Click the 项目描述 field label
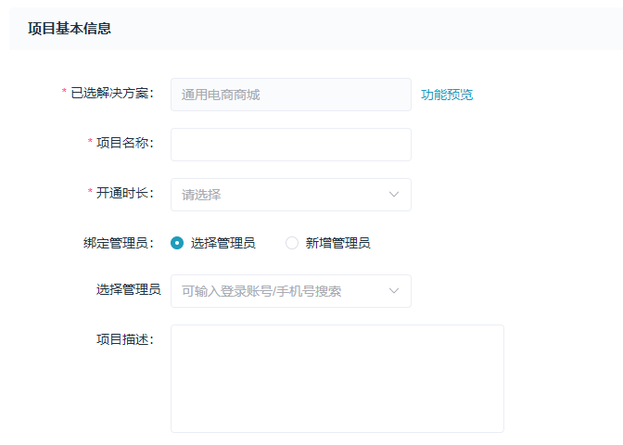 click(x=124, y=338)
